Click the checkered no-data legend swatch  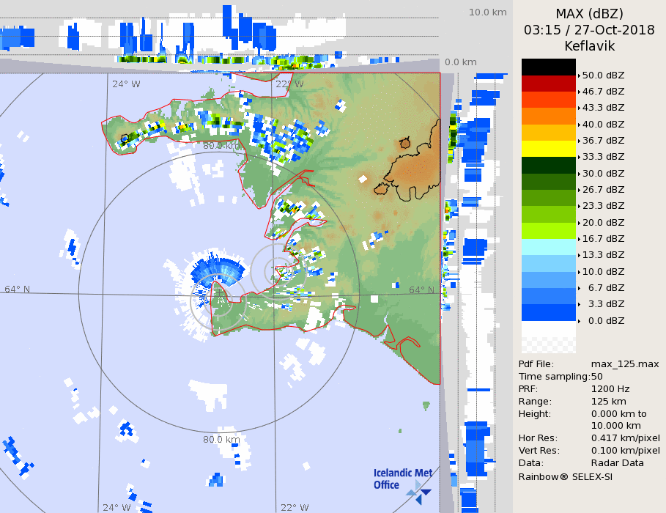point(548,338)
